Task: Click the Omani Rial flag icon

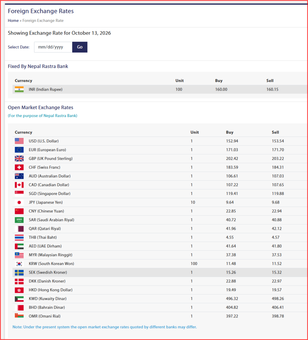Action: 19,316
